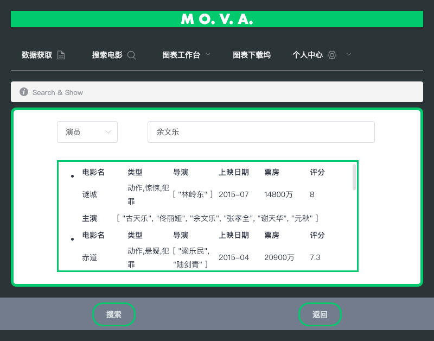
Task: Click the genre 动作,惊悚,犯罪
Action: click(148, 194)
